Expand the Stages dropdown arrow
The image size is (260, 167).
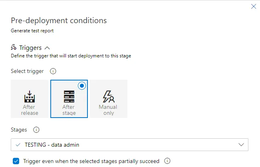coord(241,145)
